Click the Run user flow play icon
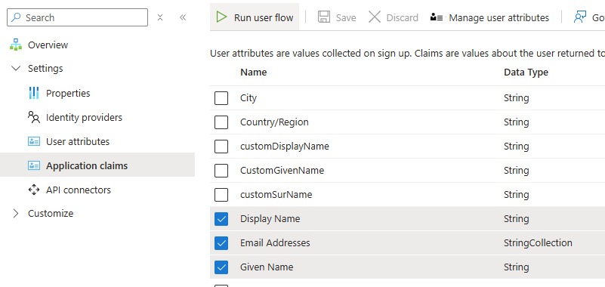 coord(221,17)
